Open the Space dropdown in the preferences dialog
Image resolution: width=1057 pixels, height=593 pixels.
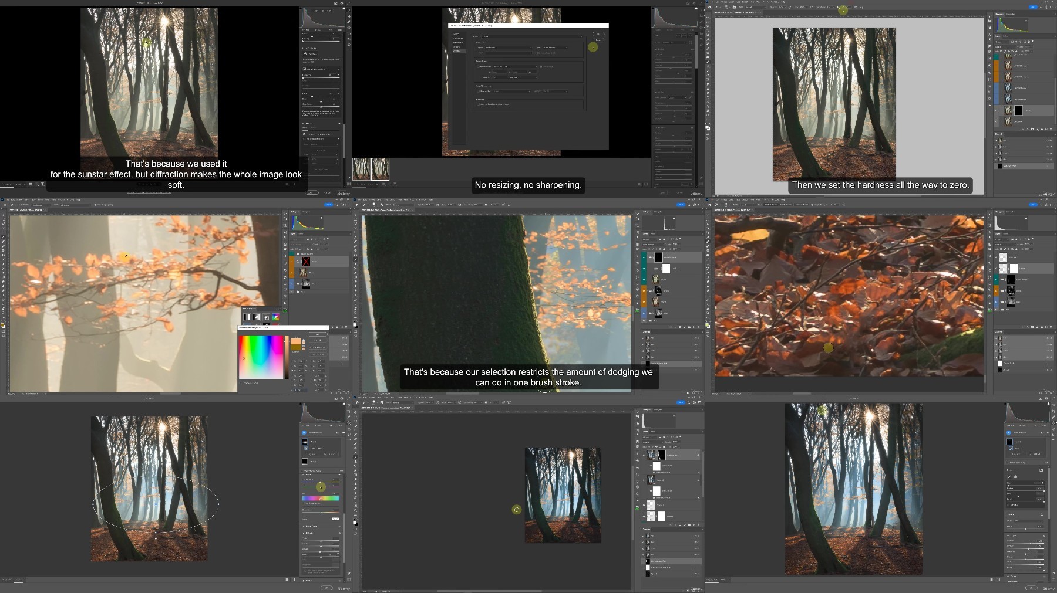[x=509, y=48]
